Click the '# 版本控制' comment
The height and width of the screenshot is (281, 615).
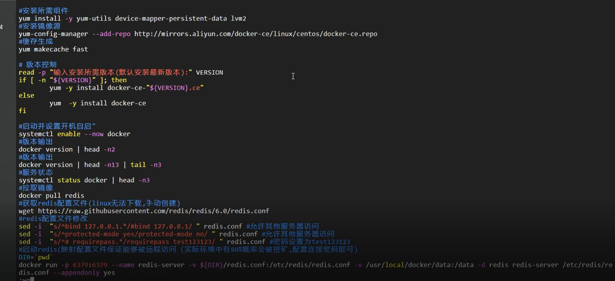(x=38, y=64)
